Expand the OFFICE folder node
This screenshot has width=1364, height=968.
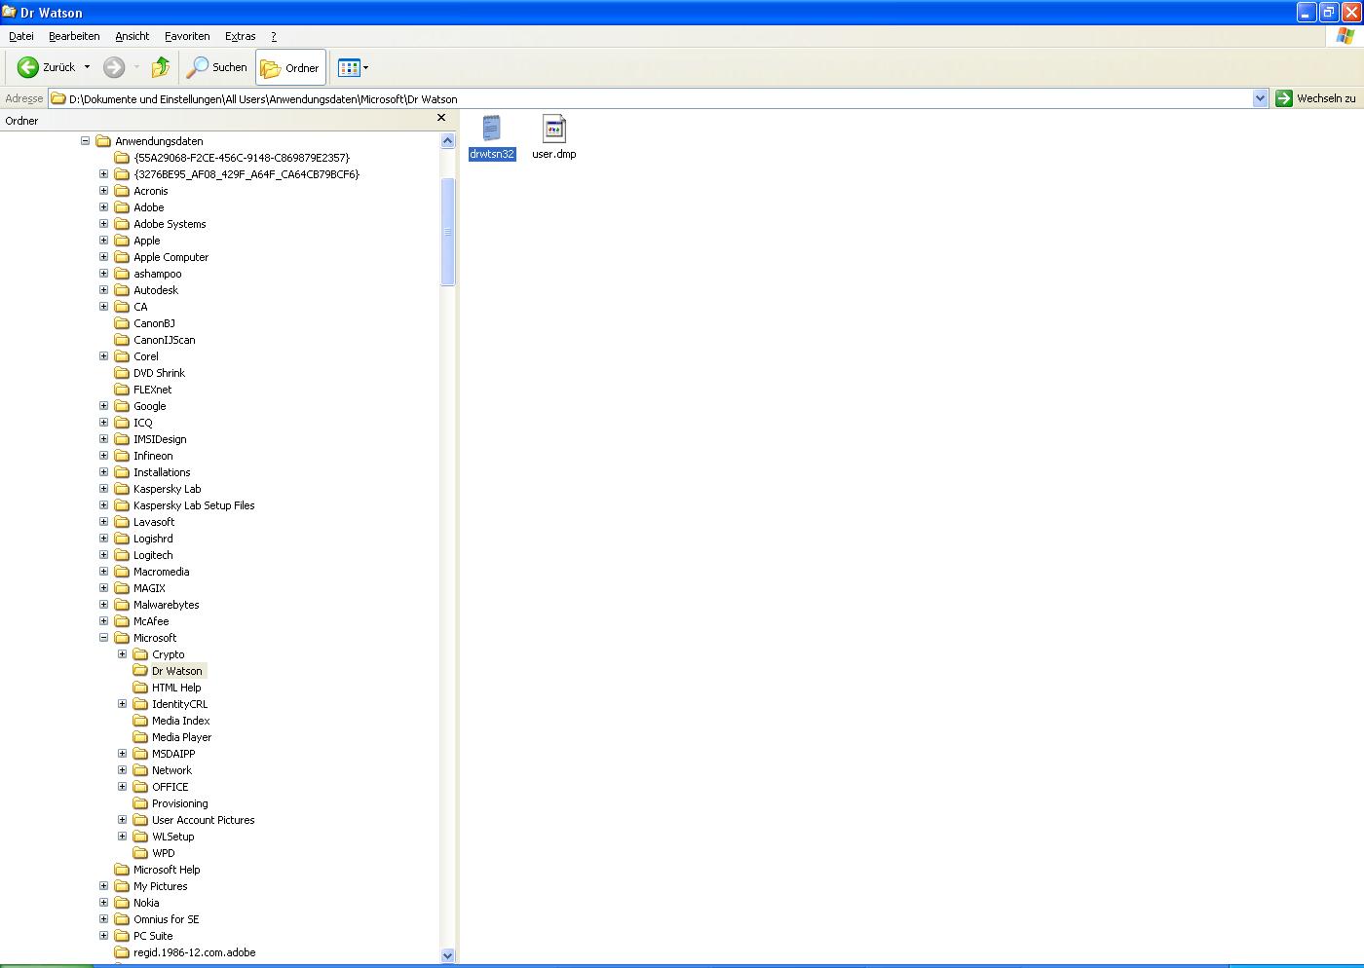pyautogui.click(x=123, y=787)
